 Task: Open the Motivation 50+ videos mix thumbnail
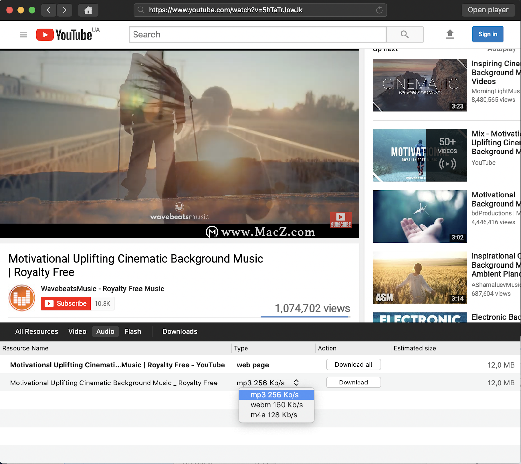[420, 155]
